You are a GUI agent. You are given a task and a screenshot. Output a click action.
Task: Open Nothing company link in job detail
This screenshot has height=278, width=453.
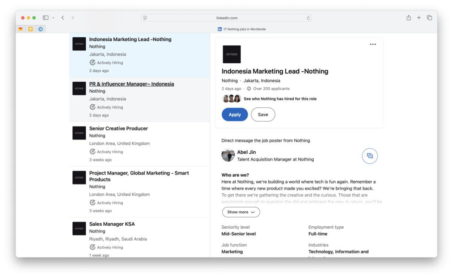(230, 81)
